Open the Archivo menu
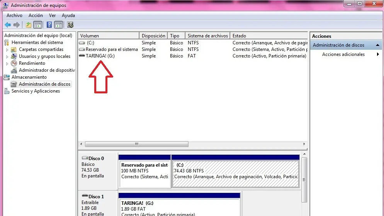 pos(14,15)
